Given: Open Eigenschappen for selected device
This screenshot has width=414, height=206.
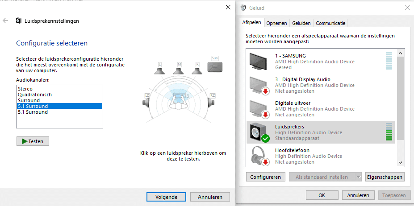Looking at the screenshot, I should pyautogui.click(x=385, y=177).
